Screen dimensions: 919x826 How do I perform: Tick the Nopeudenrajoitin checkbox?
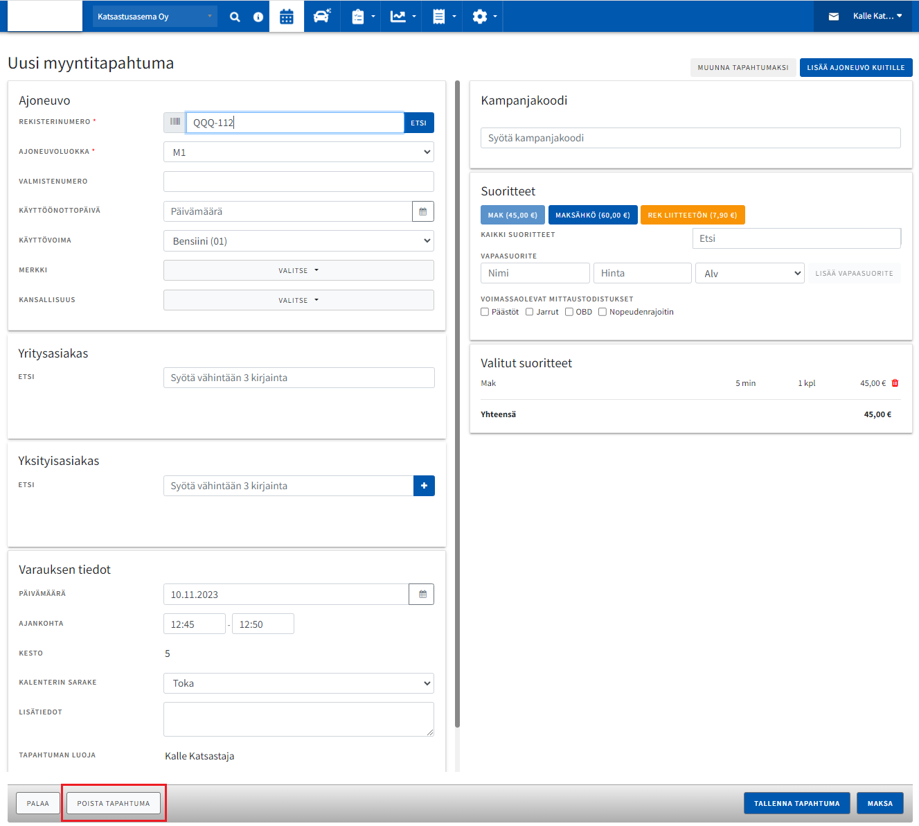click(x=603, y=312)
